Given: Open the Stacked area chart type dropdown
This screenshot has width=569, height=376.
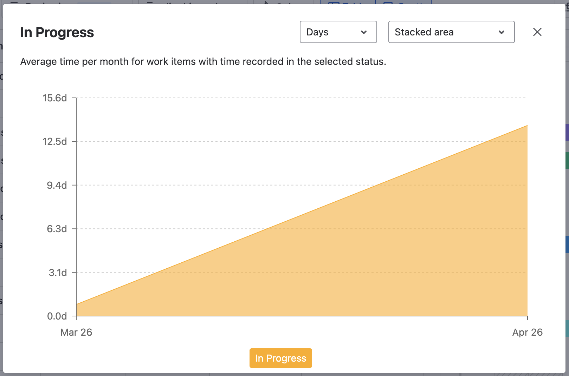Looking at the screenshot, I should (x=451, y=32).
